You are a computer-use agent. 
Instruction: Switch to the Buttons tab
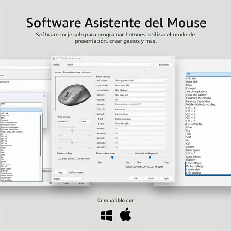pyautogui.click(x=58, y=72)
